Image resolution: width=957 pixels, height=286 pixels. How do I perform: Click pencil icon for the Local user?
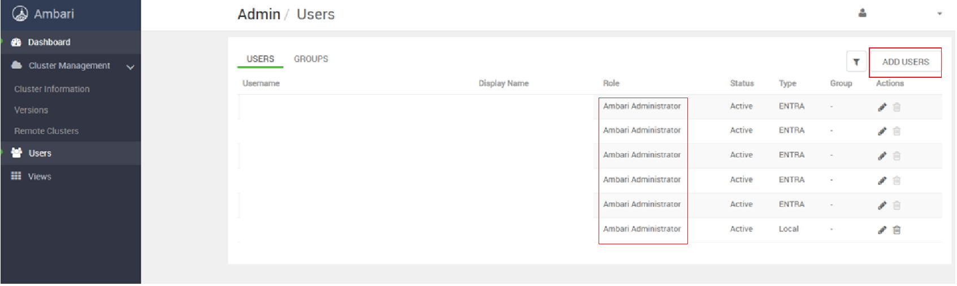(x=882, y=230)
